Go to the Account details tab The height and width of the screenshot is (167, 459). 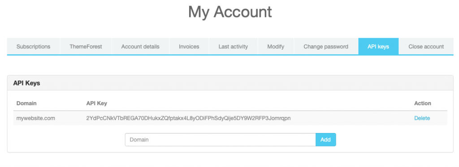(140, 47)
